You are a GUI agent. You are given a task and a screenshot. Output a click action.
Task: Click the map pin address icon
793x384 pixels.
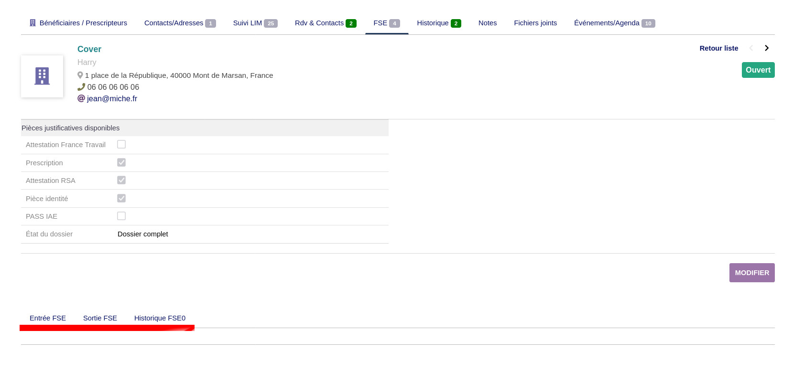80,75
